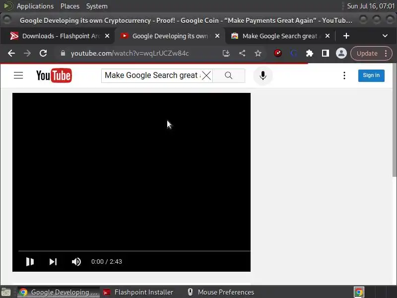This screenshot has height=298, width=397.
Task: Open YouTube settings three-dot menu
Action: [x=344, y=75]
